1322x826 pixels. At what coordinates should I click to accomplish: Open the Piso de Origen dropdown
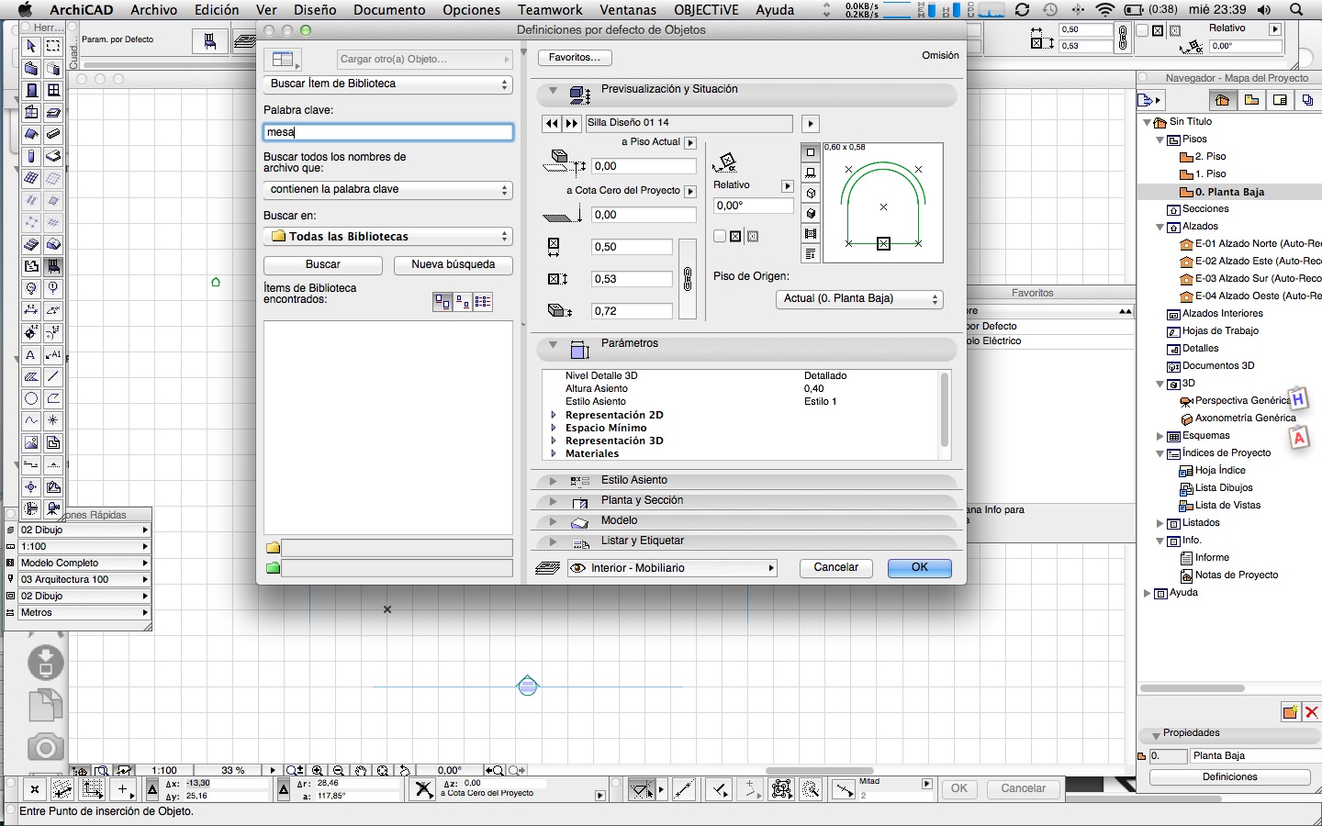click(x=859, y=299)
